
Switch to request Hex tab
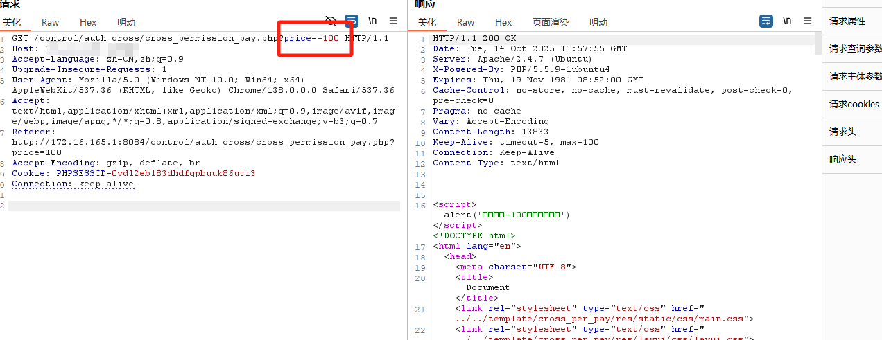(x=88, y=22)
